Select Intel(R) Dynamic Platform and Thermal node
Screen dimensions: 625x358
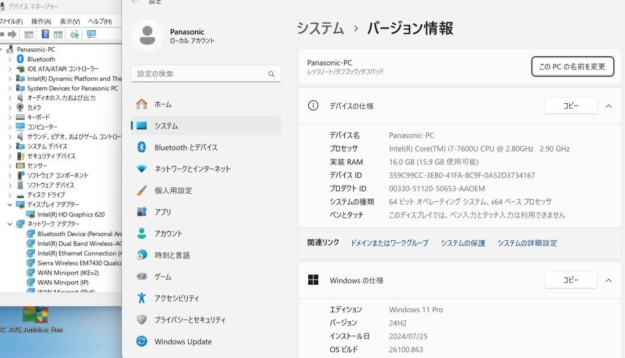point(74,78)
